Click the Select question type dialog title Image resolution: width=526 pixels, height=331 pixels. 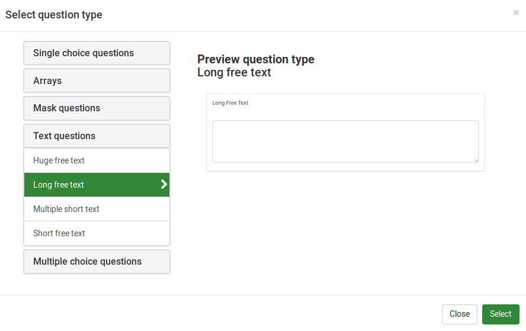pos(54,15)
